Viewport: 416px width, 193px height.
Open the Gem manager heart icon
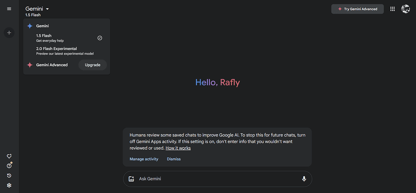[x=9, y=156]
